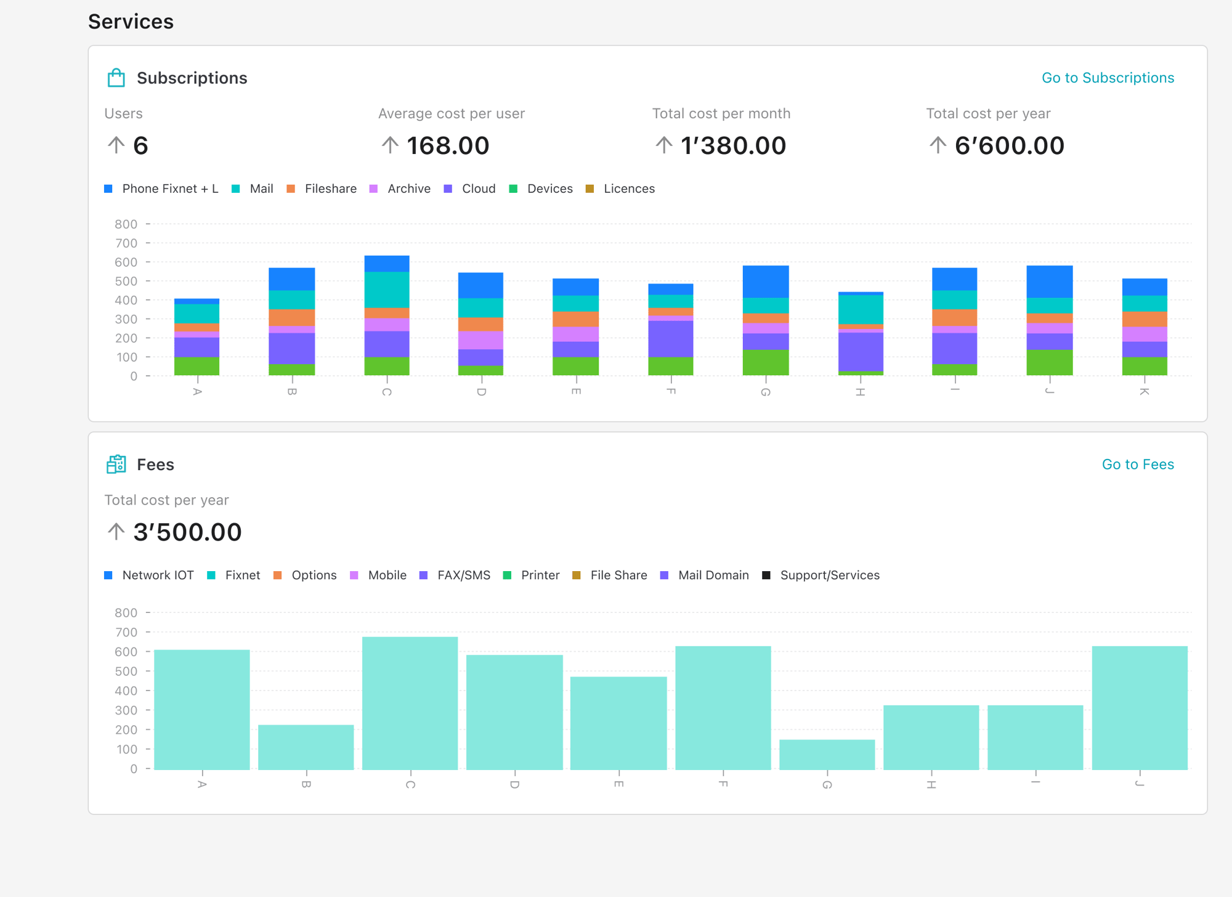Click the tallest stacked bar C in Subscriptions
The image size is (1232, 897).
[387, 315]
